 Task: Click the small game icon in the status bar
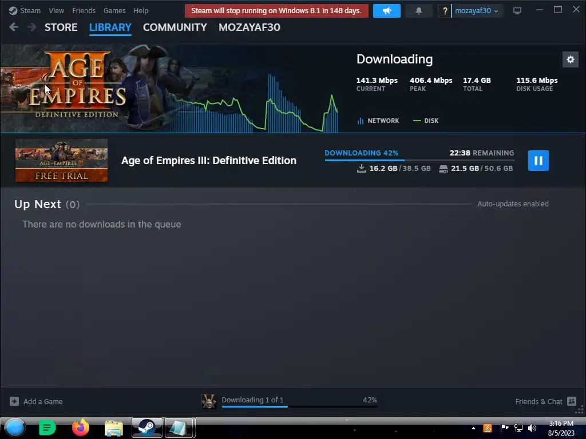(208, 401)
